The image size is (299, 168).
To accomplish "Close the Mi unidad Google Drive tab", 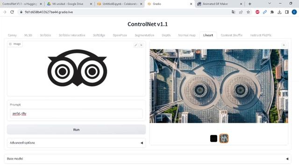I will (x=91, y=4).
